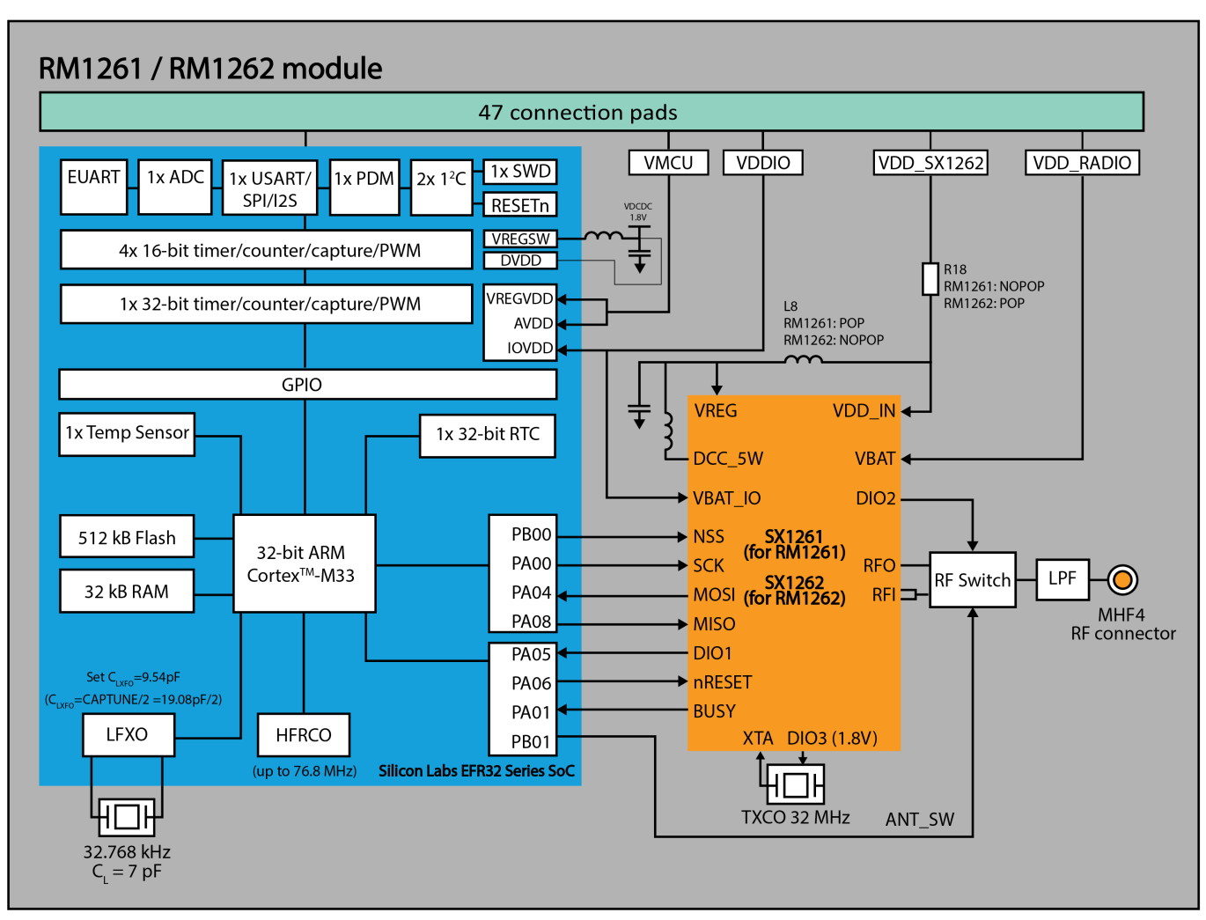The image size is (1206, 920).
Task: Click the HFRCO block
Action: (304, 735)
